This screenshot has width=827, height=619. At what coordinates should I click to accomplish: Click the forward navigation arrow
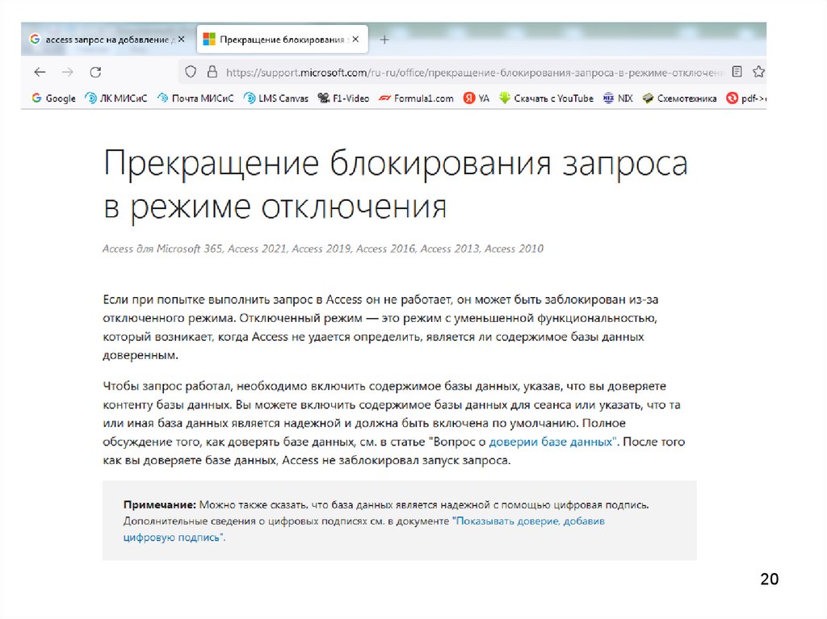(x=68, y=72)
